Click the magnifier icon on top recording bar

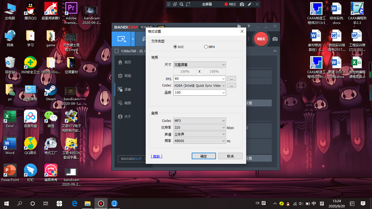[x=182, y=4]
